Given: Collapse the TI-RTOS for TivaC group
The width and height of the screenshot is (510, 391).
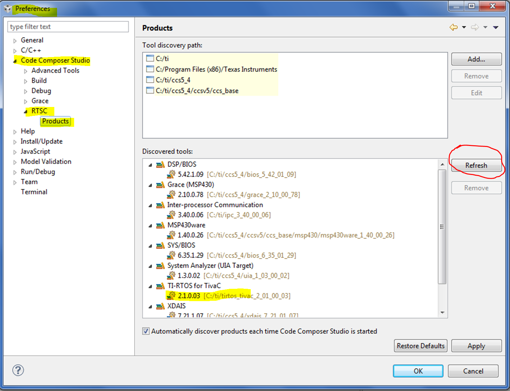Looking at the screenshot, I should (150, 286).
